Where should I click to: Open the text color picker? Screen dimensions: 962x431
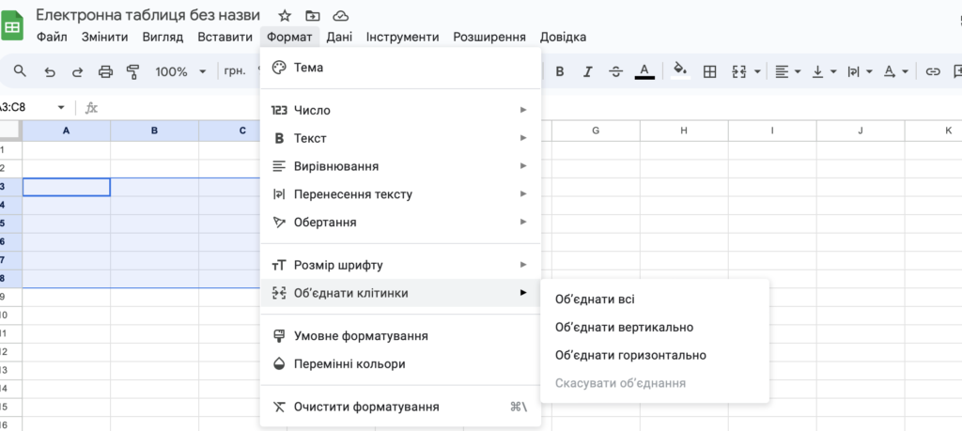(644, 71)
